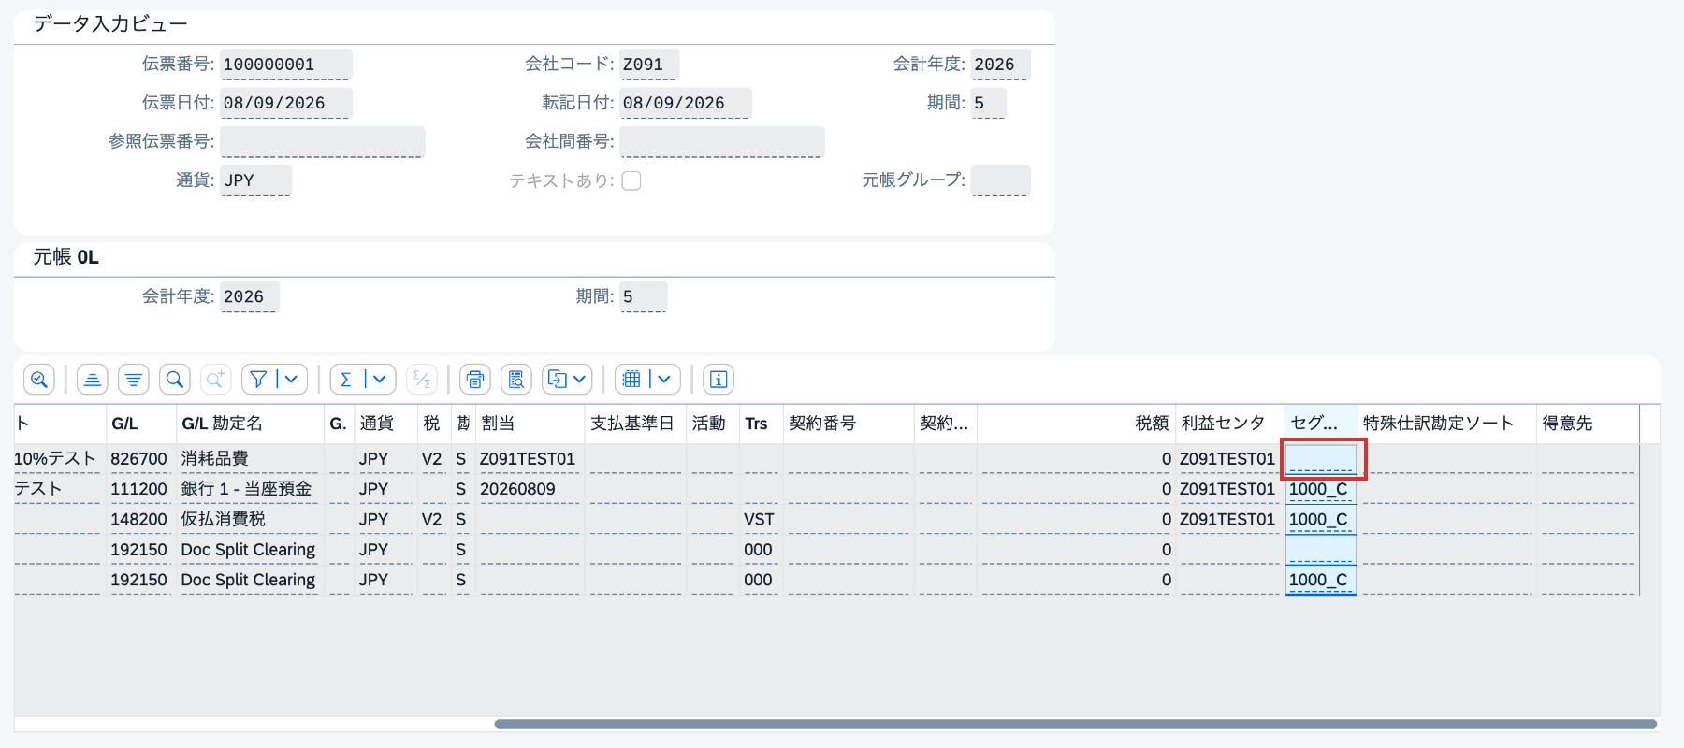Open the Find search icon
Viewport: 1684px width, 748px height.
(175, 379)
